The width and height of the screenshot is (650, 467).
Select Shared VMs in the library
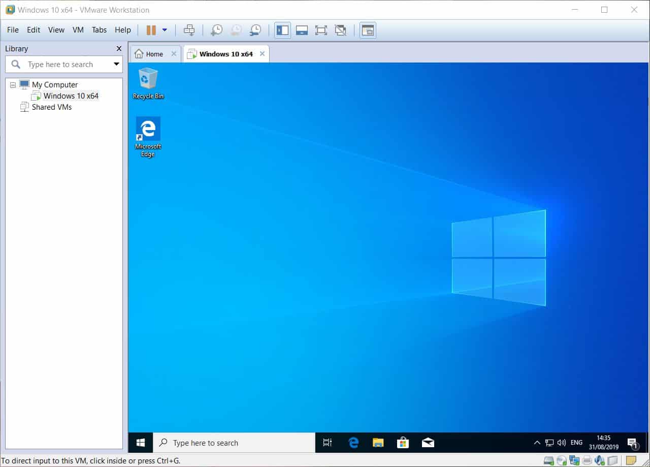point(51,107)
